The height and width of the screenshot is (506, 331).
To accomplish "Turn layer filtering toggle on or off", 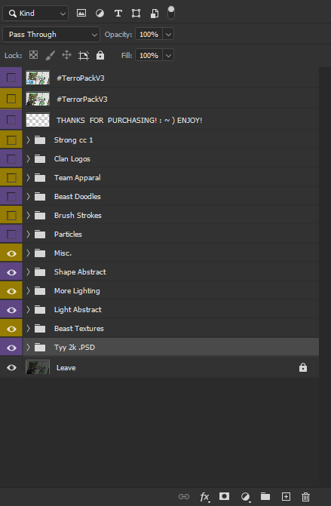I will 171,13.
